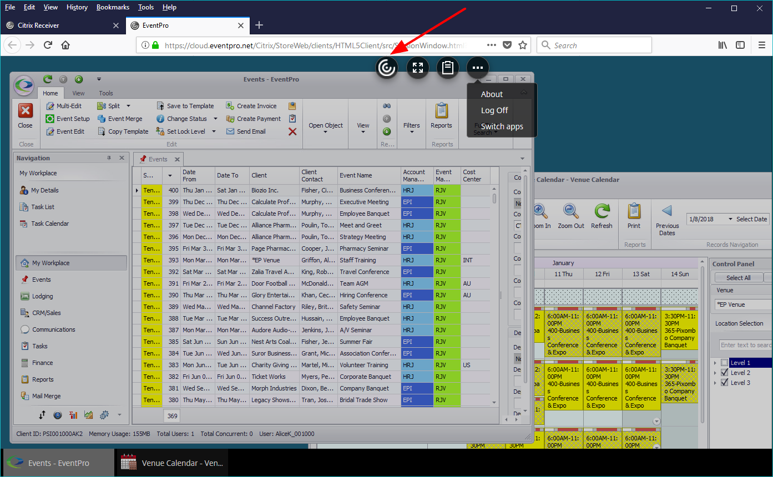This screenshot has height=477, width=773.
Task: Click the binoculars find icon in ribbon
Action: coord(387,106)
